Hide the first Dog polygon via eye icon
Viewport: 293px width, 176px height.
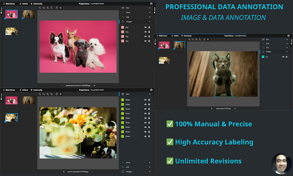click(x=145, y=27)
